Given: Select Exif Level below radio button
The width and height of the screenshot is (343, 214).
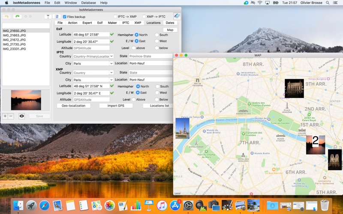Looking at the screenshot, I should tap(156, 48).
